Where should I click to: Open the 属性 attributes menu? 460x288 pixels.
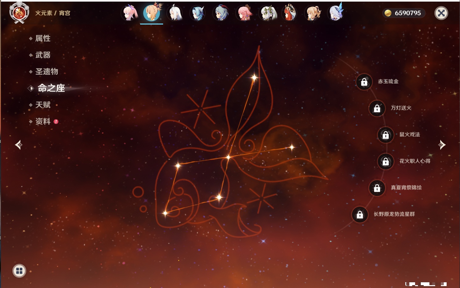(43, 39)
